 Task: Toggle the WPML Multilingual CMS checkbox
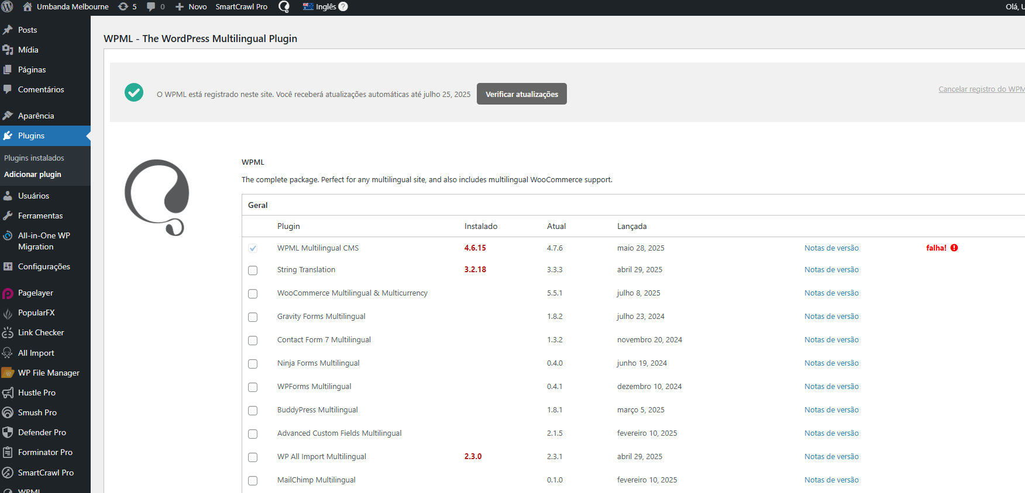[x=253, y=248]
